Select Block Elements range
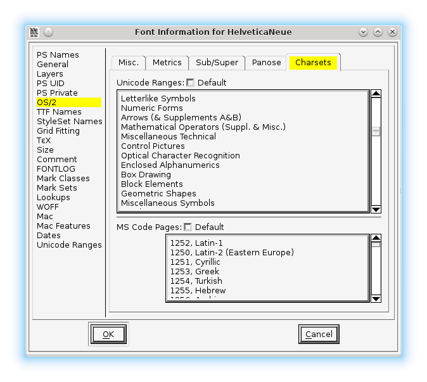 coord(152,184)
